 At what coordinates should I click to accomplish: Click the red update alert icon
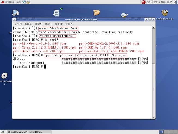(x=144, y=2)
